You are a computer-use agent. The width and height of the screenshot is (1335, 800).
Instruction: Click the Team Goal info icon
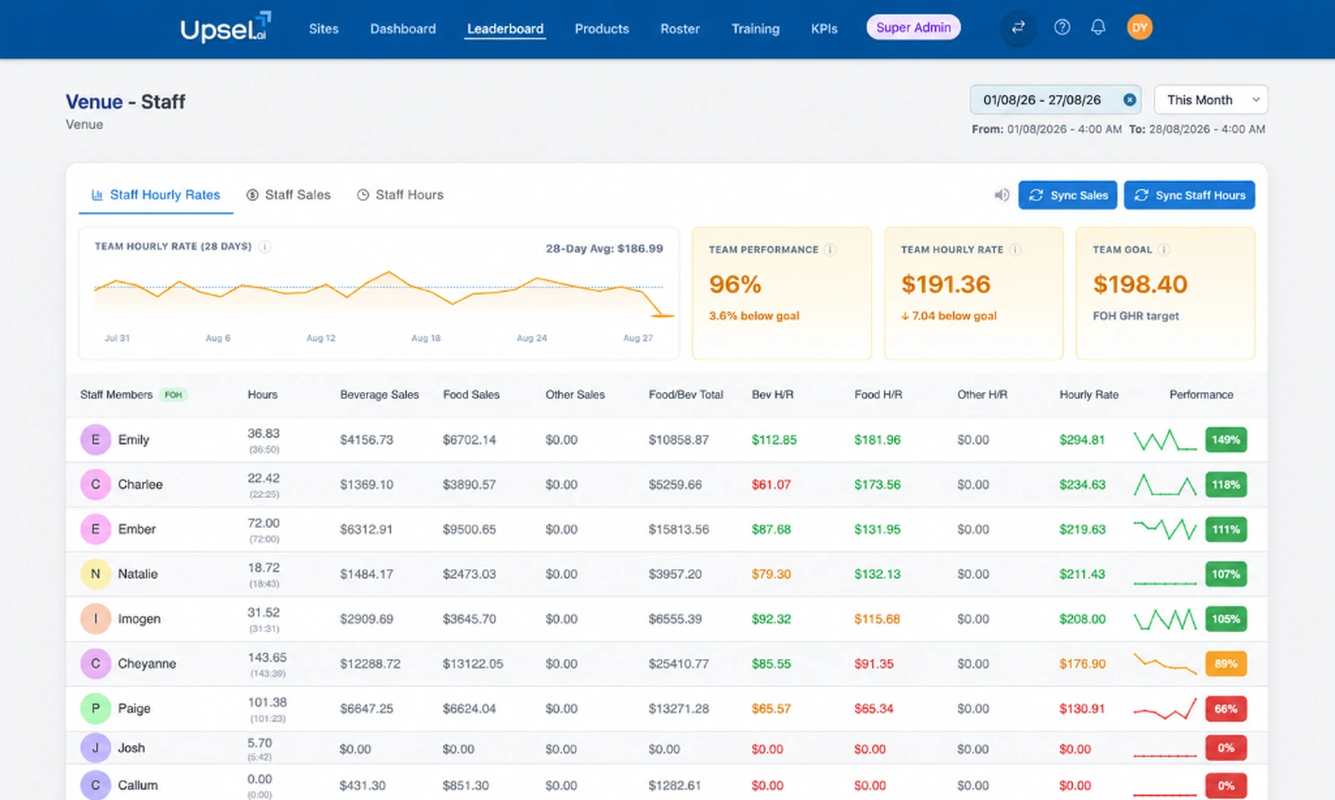(1164, 249)
